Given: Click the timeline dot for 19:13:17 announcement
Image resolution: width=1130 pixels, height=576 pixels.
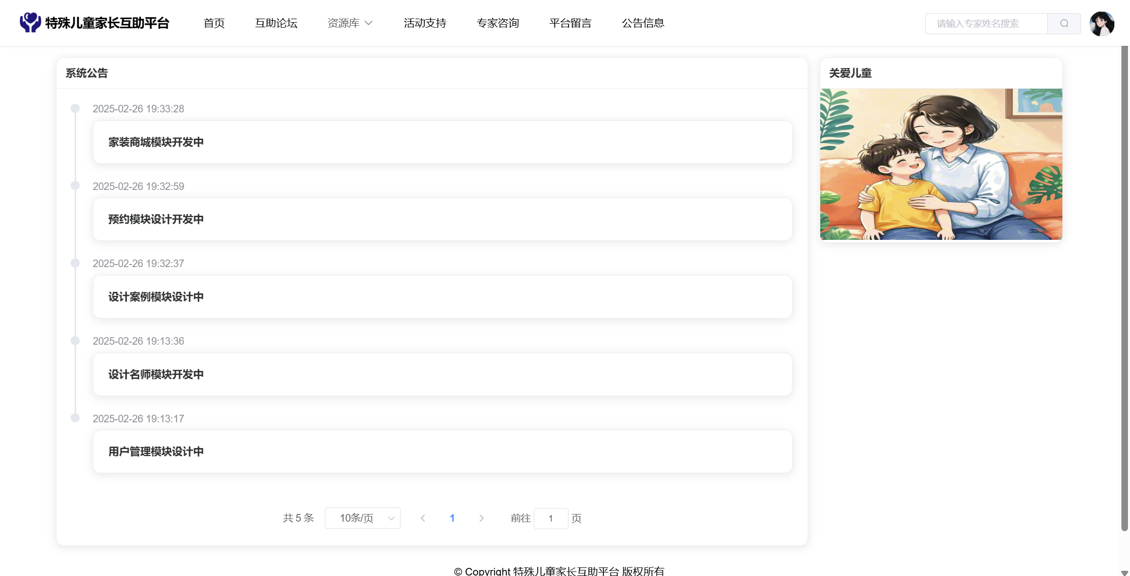Looking at the screenshot, I should (x=75, y=418).
